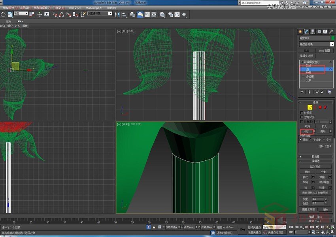Open the Rendering (R) menu
Image resolution: width=336 pixels, height=237 pixels.
(59, 8)
